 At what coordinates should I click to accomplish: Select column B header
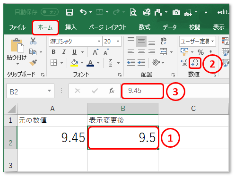(x=123, y=109)
